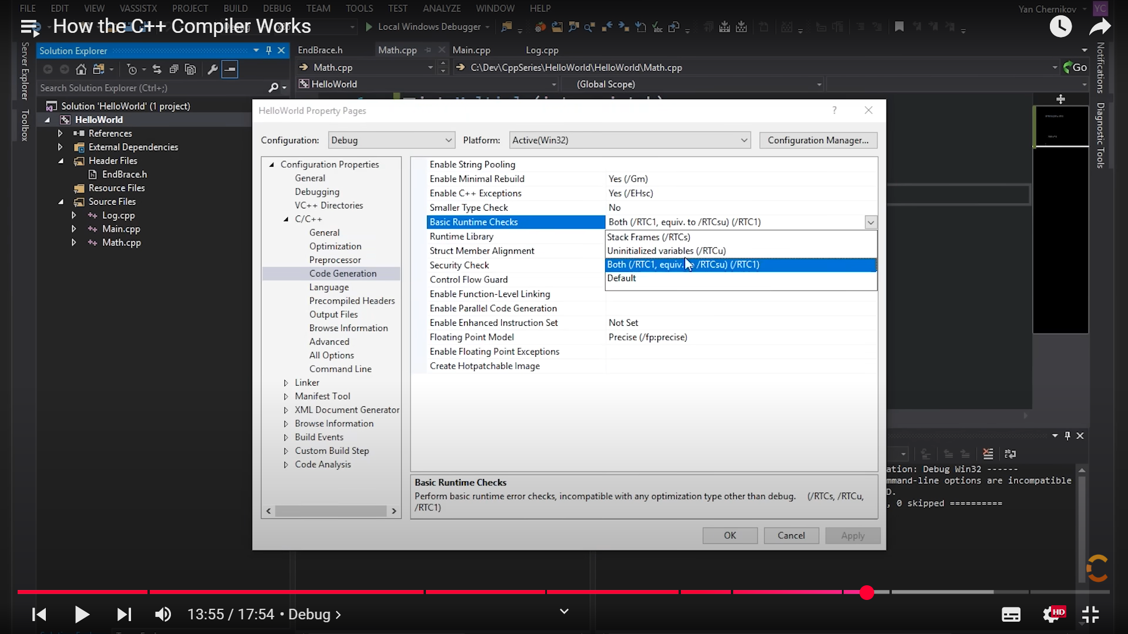The image size is (1128, 634).
Task: Exit fullscreen using the collapse icon
Action: click(x=1090, y=615)
